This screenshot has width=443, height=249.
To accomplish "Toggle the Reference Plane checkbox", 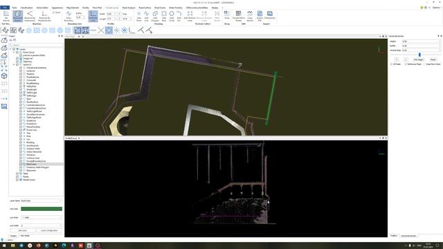I will (x=406, y=64).
